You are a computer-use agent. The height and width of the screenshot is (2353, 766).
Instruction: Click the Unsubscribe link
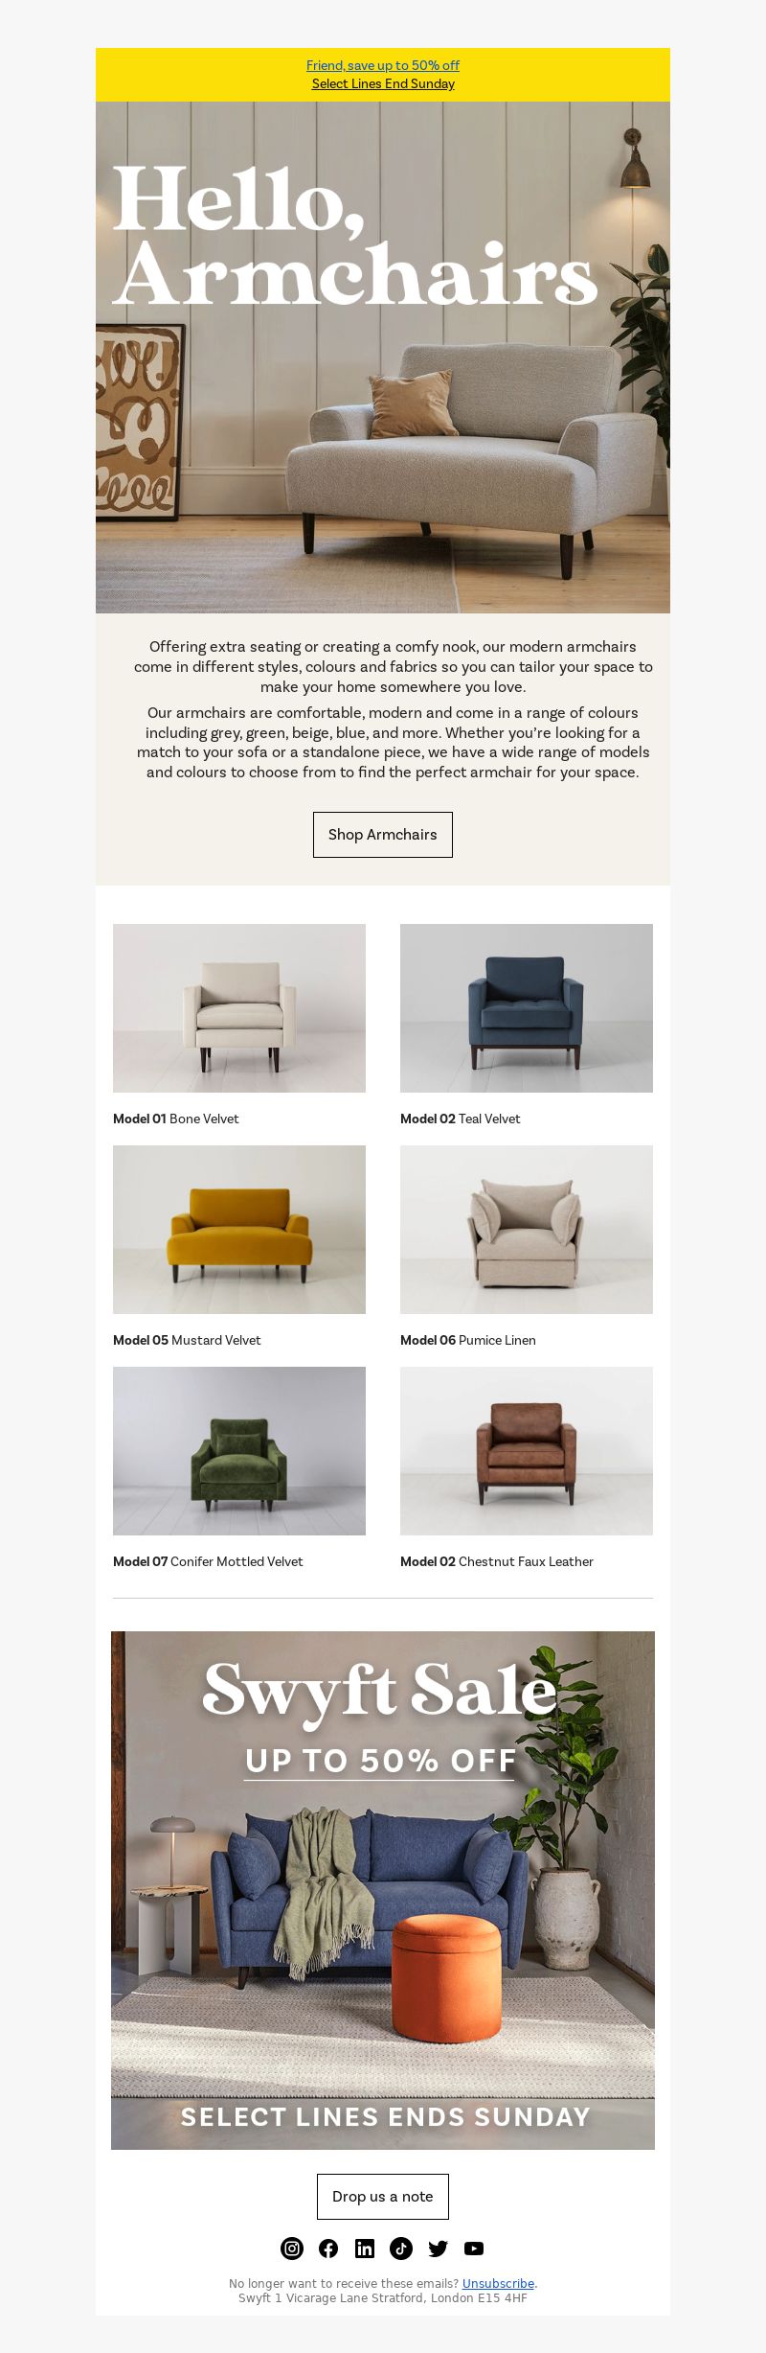point(498,2283)
